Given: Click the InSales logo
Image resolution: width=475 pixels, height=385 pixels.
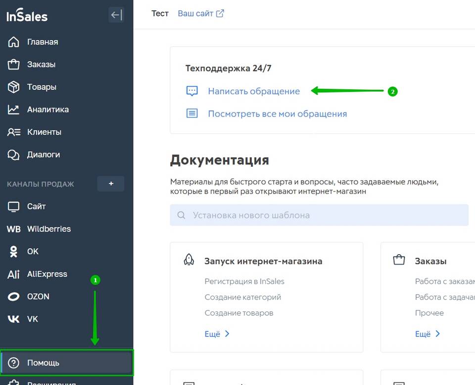Looking at the screenshot, I should [27, 15].
